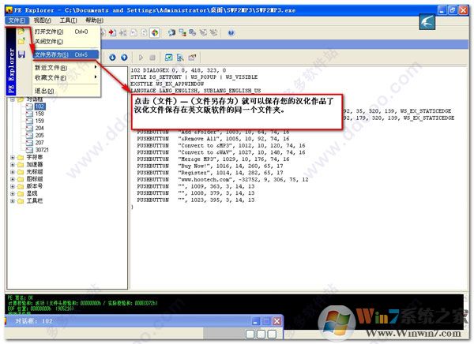Expand the 图标组 icon group folder

click(13, 178)
